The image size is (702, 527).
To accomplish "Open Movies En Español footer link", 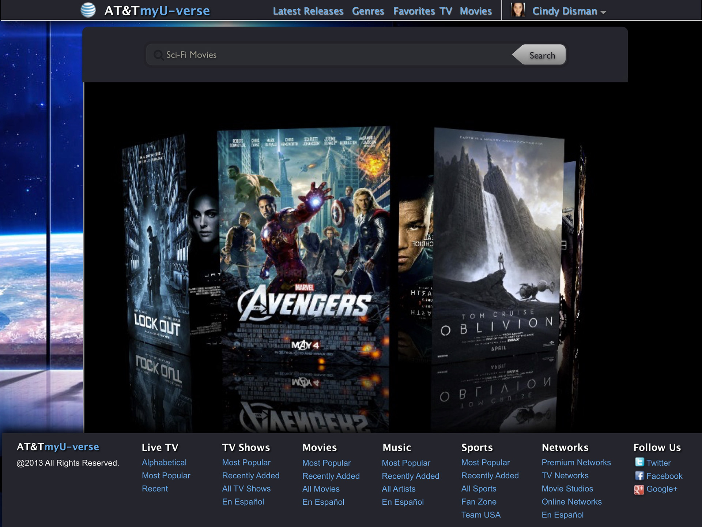I will click(323, 502).
